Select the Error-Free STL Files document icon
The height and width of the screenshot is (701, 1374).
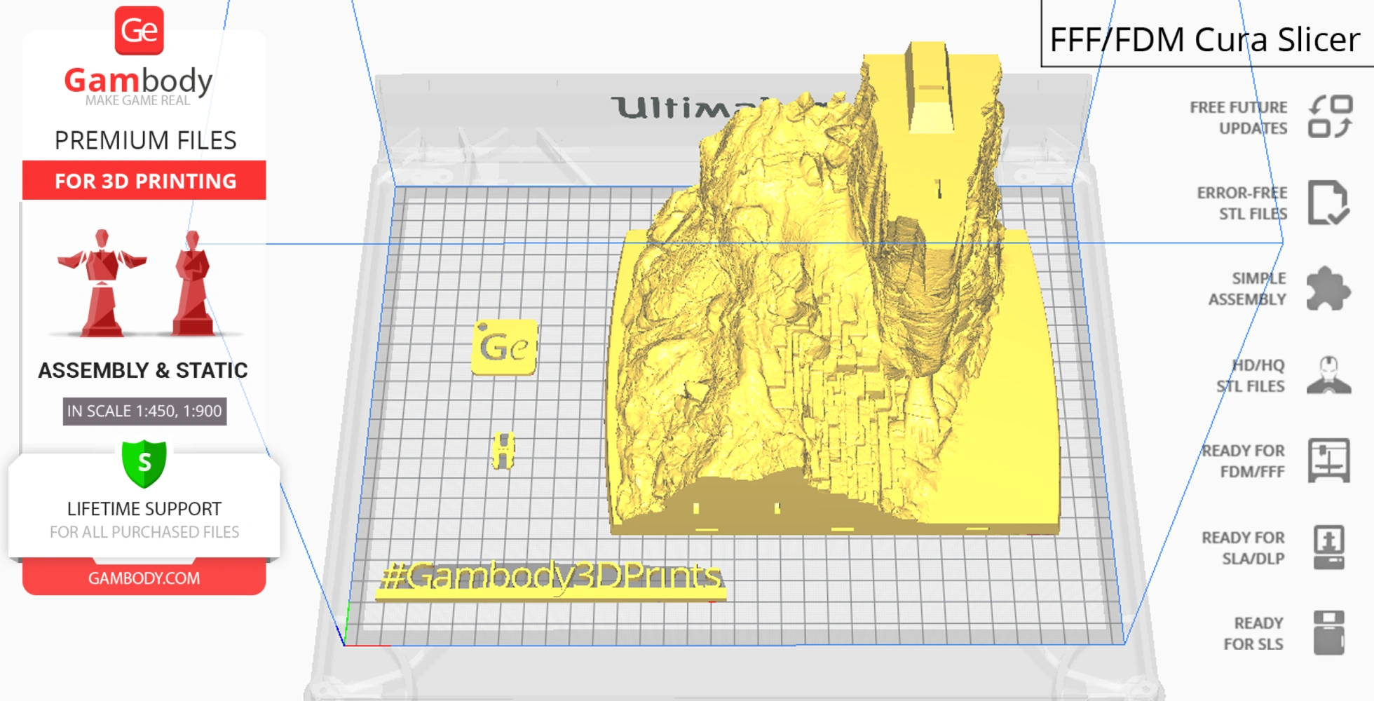(x=1328, y=203)
